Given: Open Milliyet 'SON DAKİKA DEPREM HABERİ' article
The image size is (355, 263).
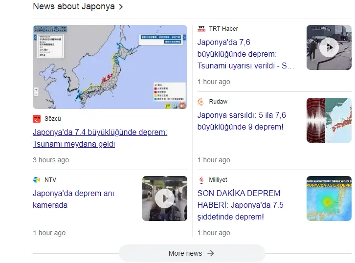Looking at the screenshot, I should coord(241,205).
